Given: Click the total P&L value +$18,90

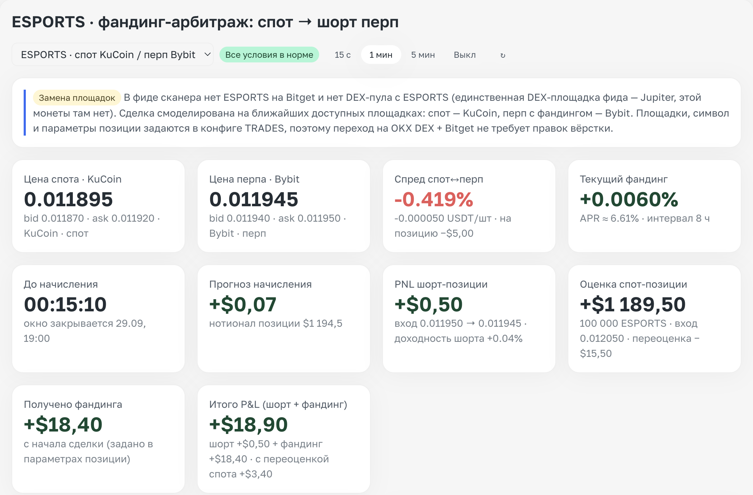Looking at the screenshot, I should 248,425.
